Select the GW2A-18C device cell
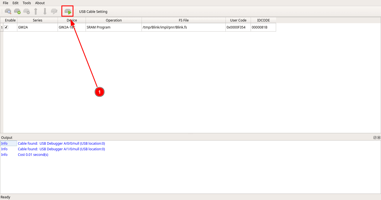The height and width of the screenshot is (200, 381). [x=72, y=27]
